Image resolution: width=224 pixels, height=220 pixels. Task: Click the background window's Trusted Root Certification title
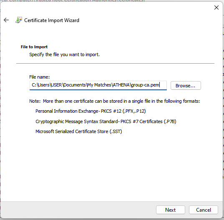click(73, 1)
